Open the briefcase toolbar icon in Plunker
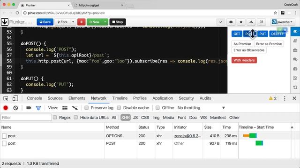 pos(231,22)
